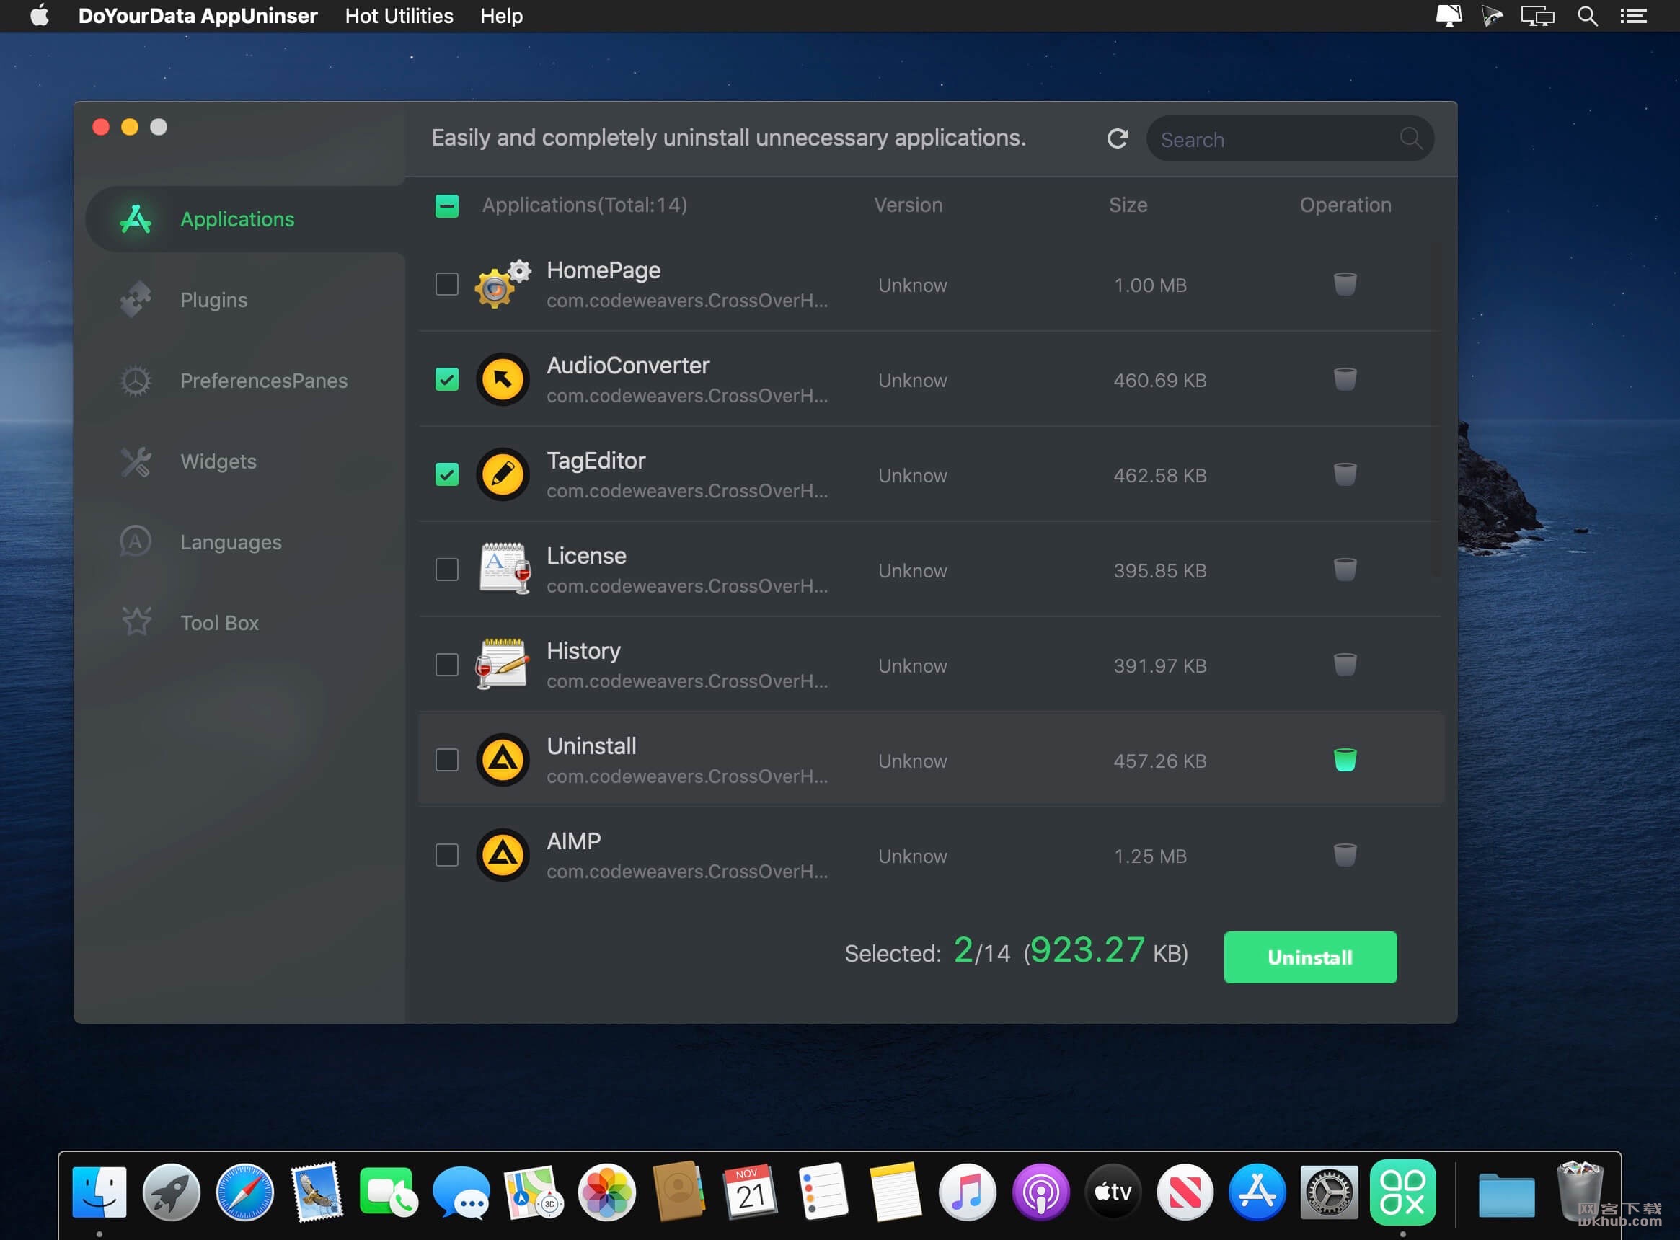Open the Trash in the Dock
The image size is (1680, 1240).
click(1579, 1192)
